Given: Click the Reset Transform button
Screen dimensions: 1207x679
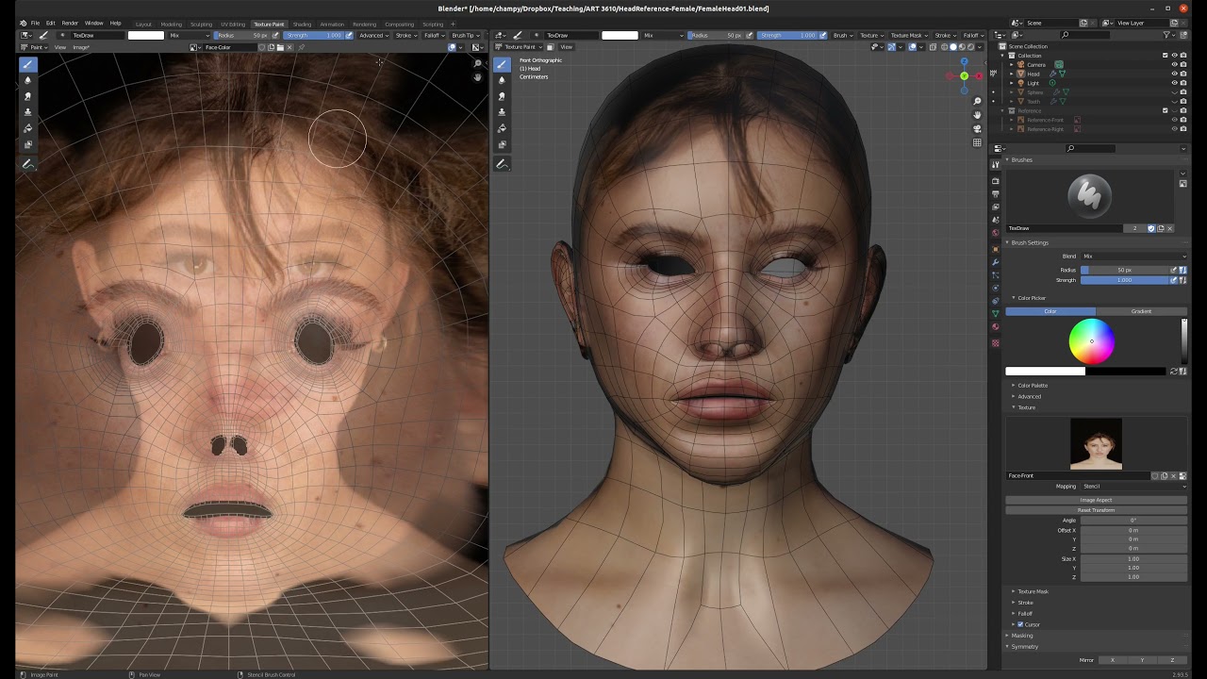Looking at the screenshot, I should 1096,510.
